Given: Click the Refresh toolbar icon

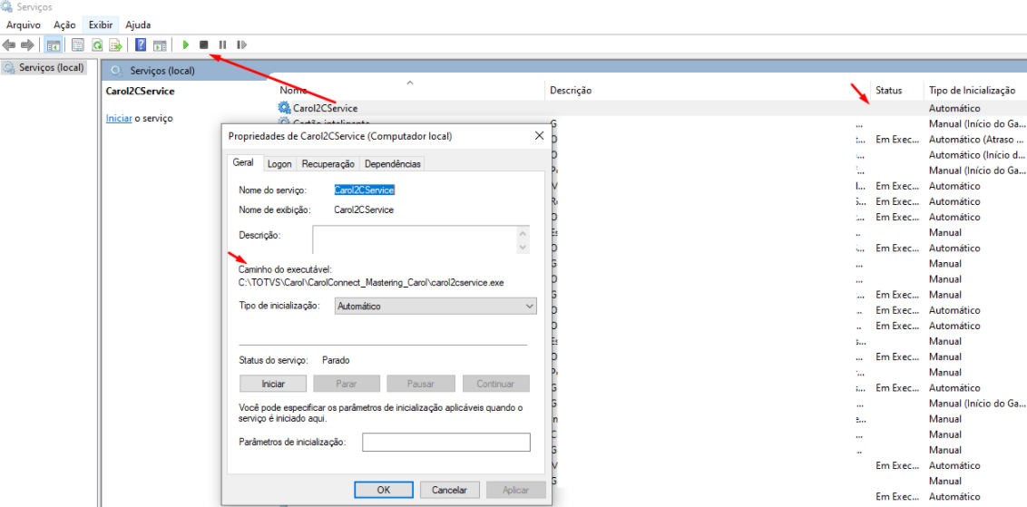Looking at the screenshot, I should pos(96,44).
